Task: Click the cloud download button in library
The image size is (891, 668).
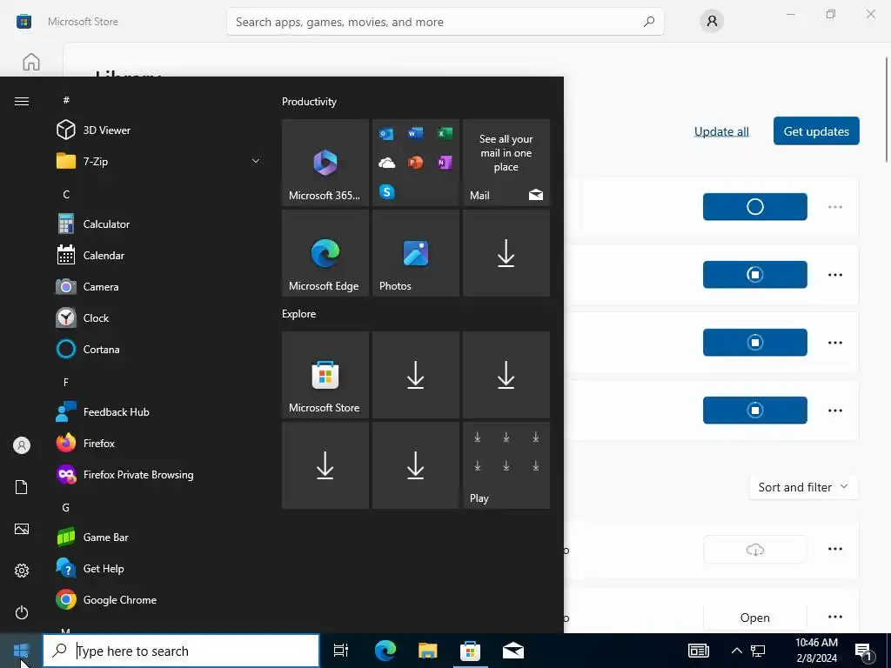Action: pos(754,550)
